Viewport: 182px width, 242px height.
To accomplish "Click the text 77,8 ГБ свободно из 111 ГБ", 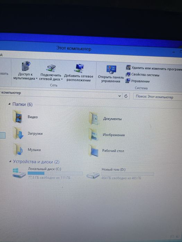I will (x=49, y=178).
